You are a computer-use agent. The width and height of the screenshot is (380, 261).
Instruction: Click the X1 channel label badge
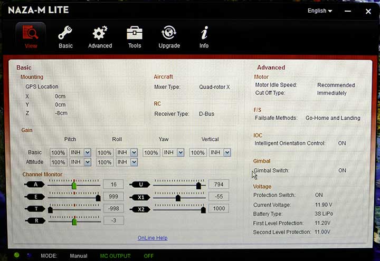[x=140, y=197]
